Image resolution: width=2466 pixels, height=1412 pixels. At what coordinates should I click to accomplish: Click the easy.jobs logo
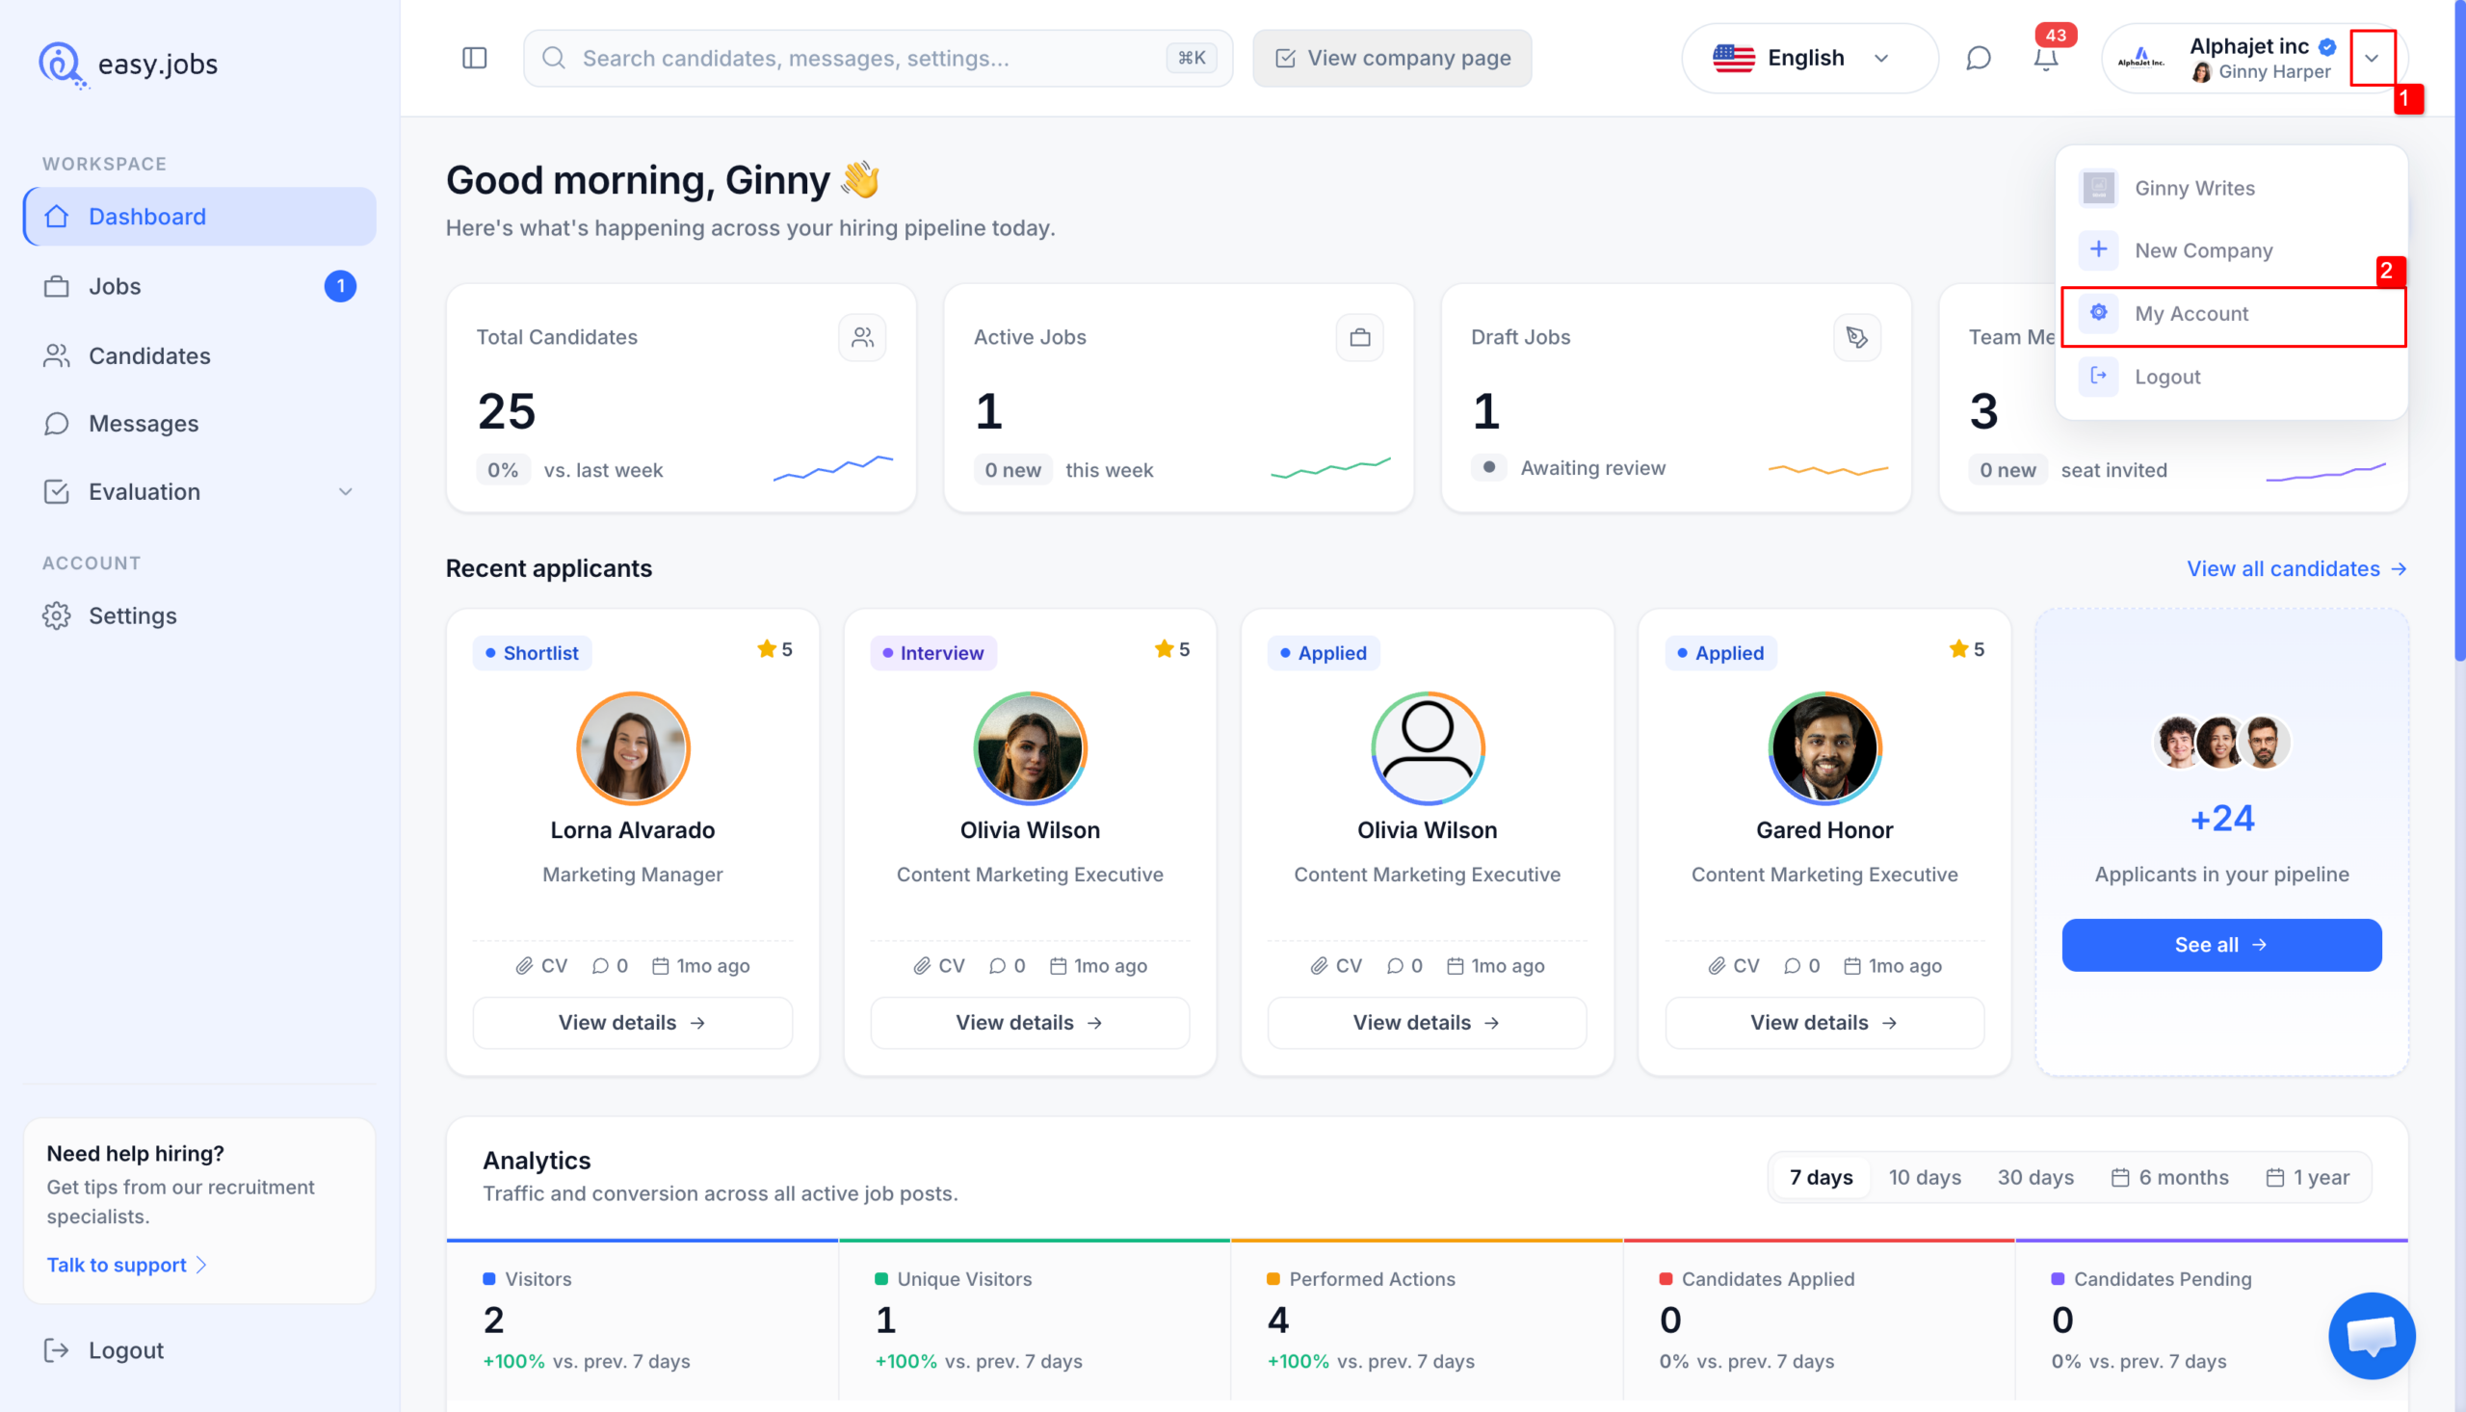point(129,64)
